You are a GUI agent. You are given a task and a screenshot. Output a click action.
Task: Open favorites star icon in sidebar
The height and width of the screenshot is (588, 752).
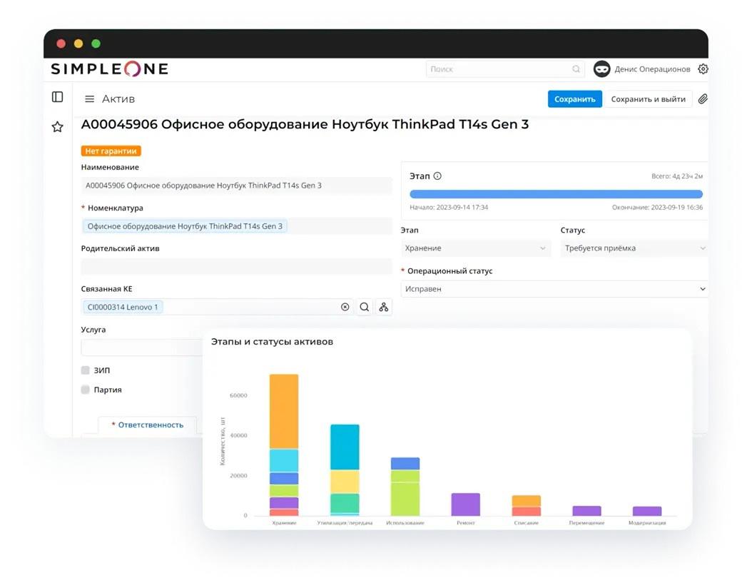click(x=58, y=127)
